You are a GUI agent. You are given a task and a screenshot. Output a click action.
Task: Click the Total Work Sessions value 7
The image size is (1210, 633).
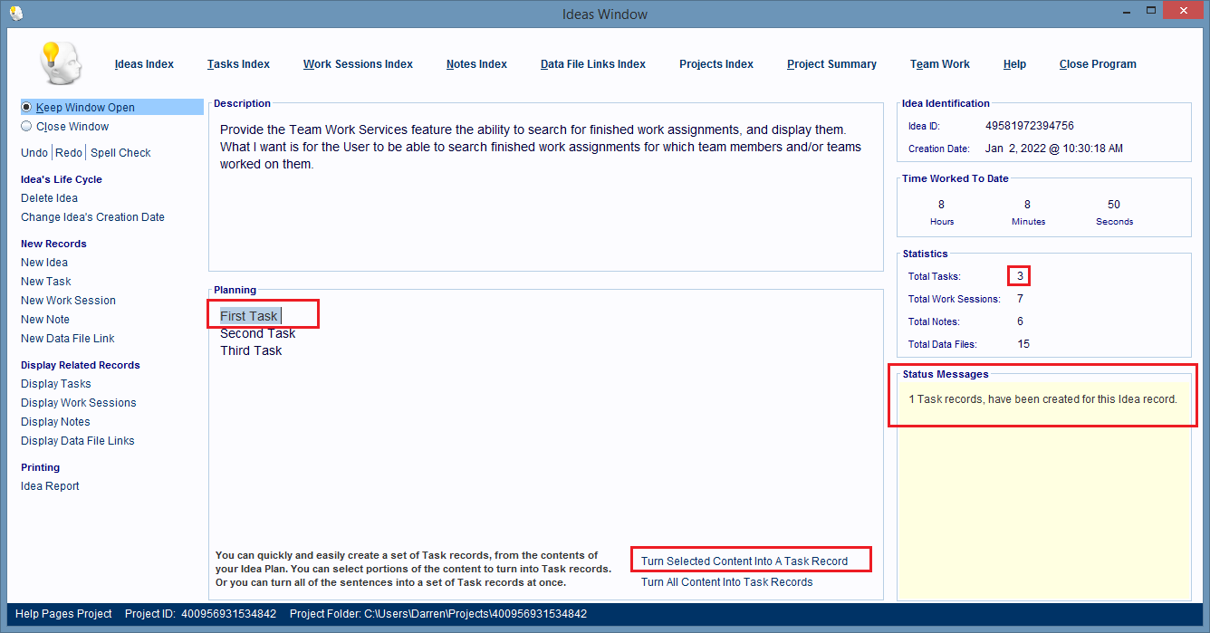click(1020, 299)
